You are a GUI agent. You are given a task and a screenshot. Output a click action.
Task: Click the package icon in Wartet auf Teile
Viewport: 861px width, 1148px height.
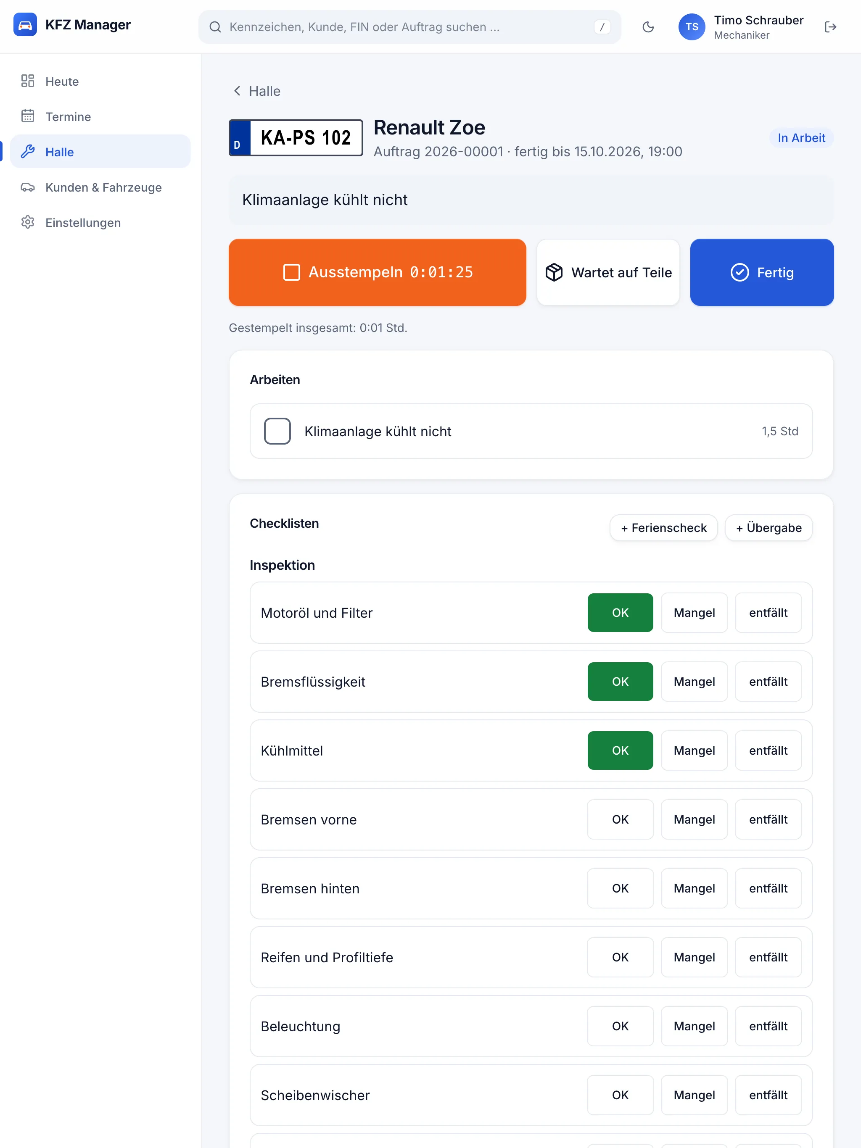(x=554, y=272)
